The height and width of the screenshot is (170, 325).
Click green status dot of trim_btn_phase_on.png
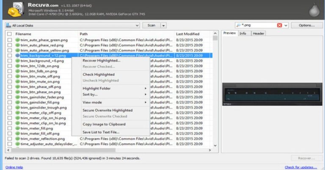pos(18,92)
